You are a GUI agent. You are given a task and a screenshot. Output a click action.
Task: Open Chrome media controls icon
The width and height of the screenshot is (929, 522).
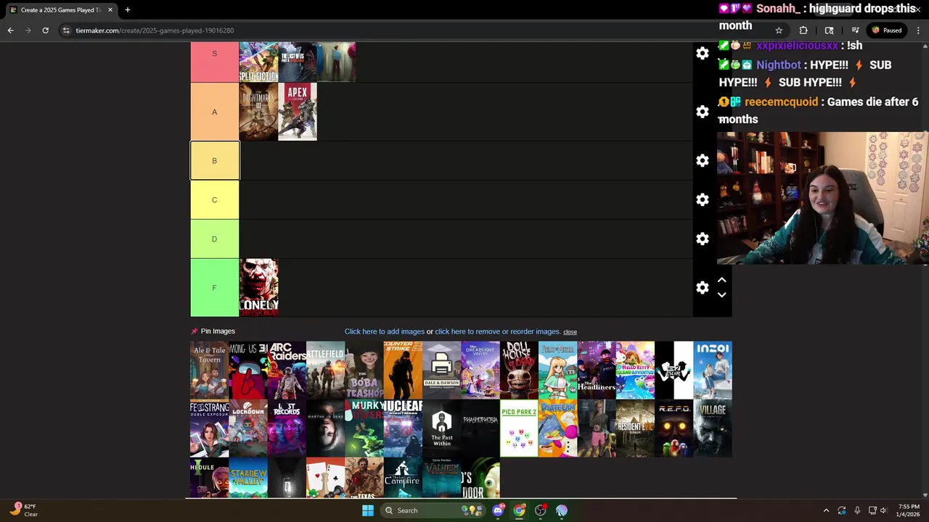pyautogui.click(x=855, y=30)
